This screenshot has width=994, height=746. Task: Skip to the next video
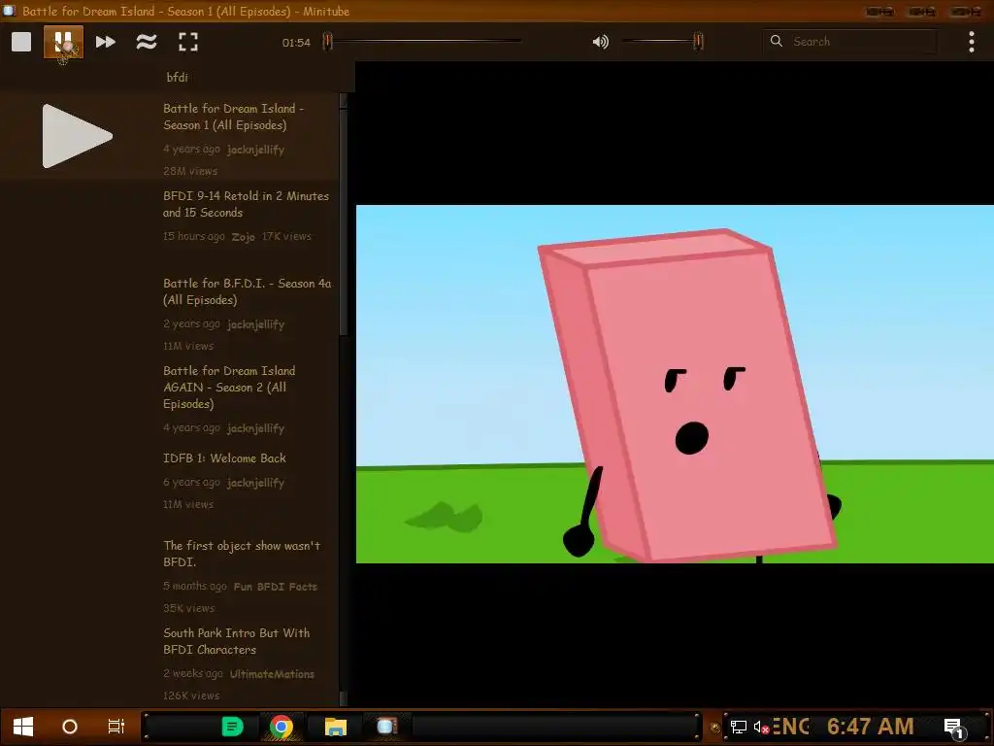point(105,42)
